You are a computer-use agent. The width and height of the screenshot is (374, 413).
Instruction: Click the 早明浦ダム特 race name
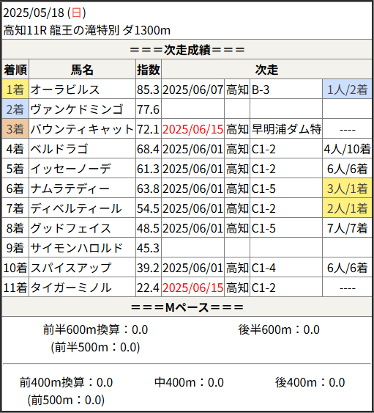coord(286,129)
